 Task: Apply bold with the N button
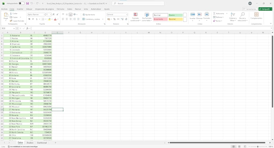[x=29, y=19]
